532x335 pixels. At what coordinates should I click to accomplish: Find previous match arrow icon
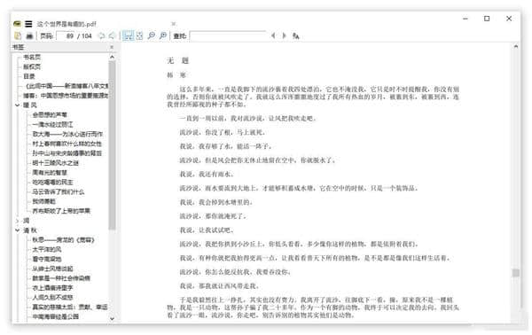point(273,35)
